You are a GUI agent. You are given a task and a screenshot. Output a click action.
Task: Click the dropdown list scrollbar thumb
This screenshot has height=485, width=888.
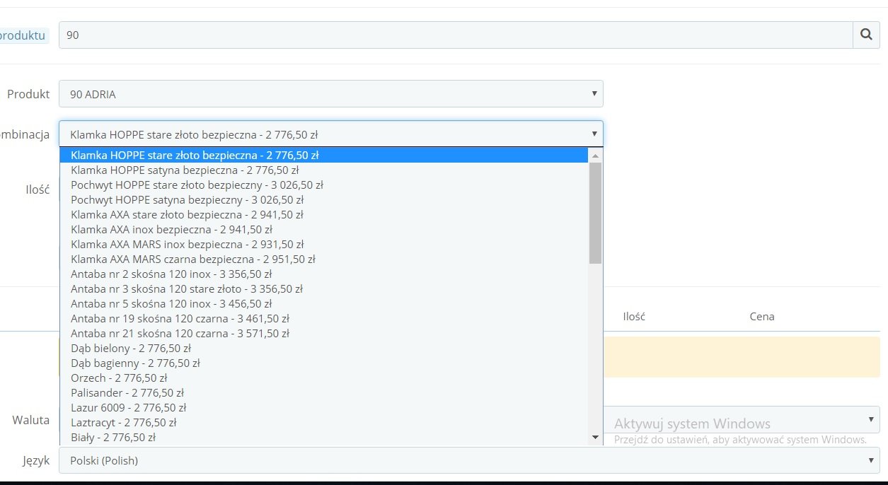pyautogui.click(x=595, y=213)
